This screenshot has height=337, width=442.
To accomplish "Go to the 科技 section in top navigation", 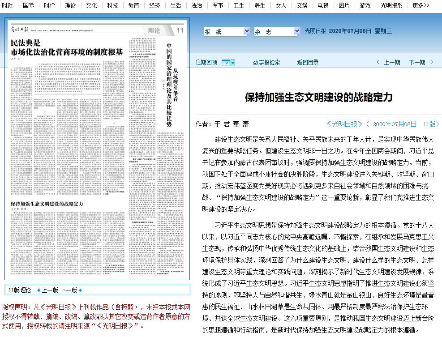I will [x=113, y=5].
